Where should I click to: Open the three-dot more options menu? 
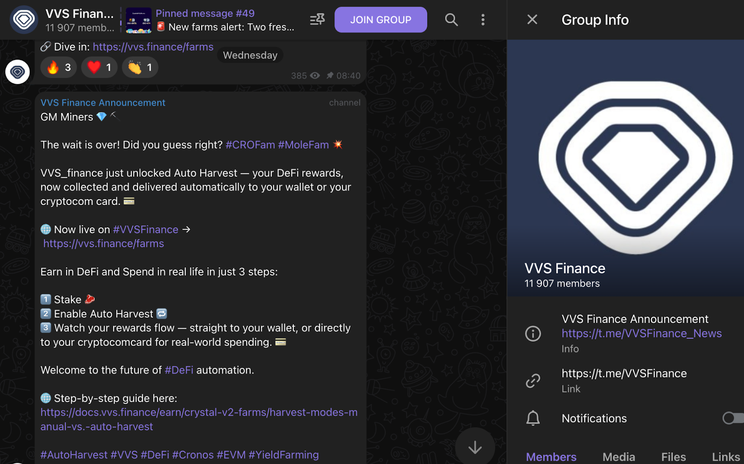tap(483, 20)
